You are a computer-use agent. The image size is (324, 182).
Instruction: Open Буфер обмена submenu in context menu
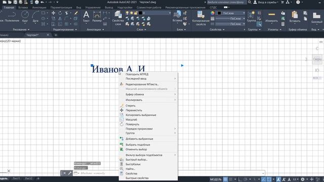pos(148,95)
